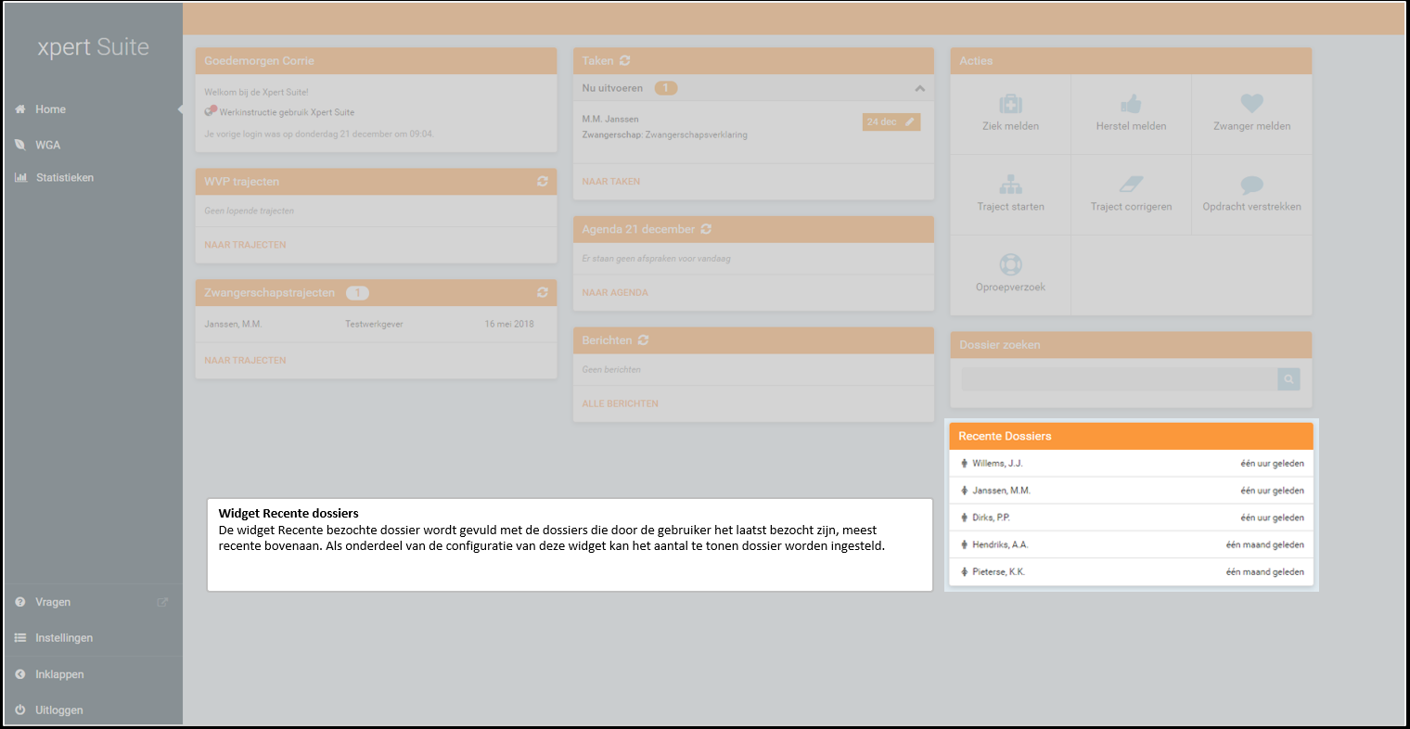Refresh the Taken widget
The image size is (1410, 729).
[x=625, y=61]
